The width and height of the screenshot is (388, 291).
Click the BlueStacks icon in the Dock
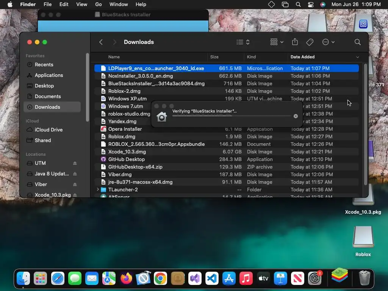point(339,275)
